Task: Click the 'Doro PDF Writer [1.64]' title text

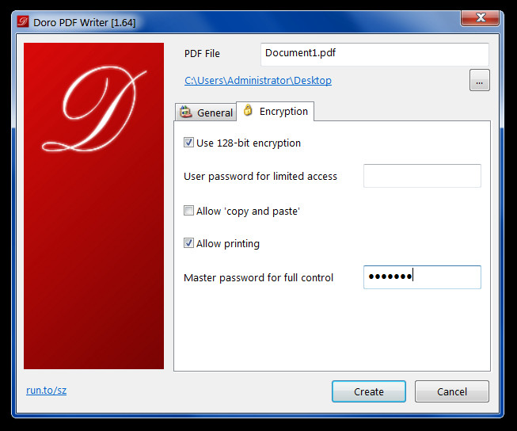Action: 85,22
